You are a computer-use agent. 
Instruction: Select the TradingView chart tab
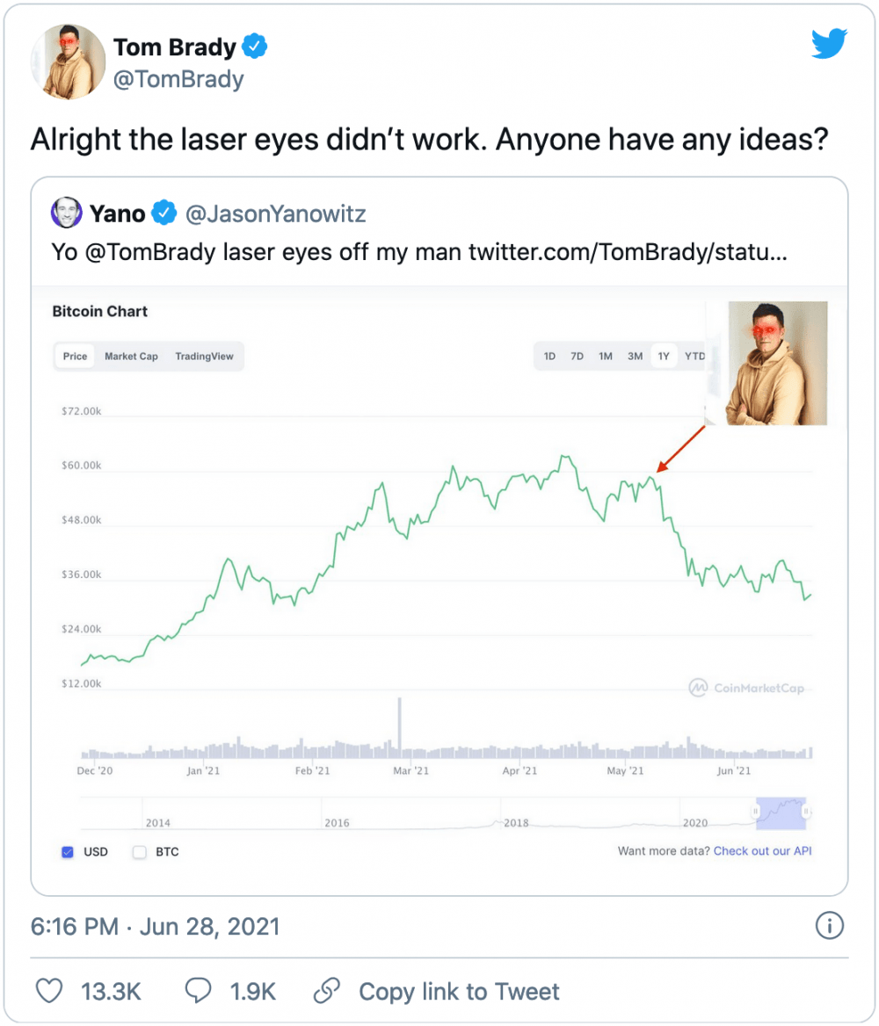point(204,356)
